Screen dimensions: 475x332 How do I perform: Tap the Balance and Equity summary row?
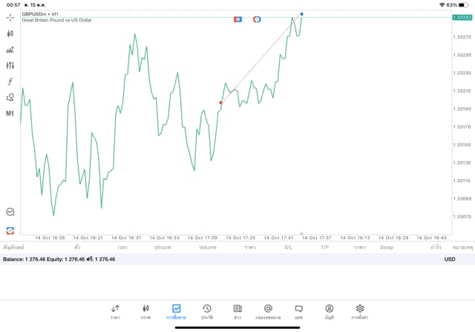(237, 259)
